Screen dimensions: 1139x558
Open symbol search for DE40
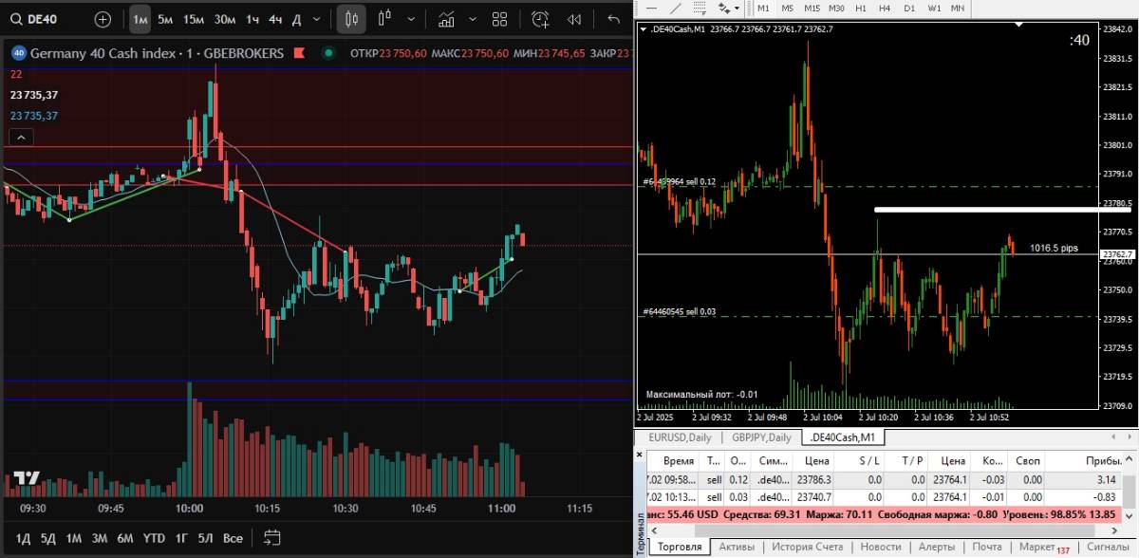click(35, 19)
